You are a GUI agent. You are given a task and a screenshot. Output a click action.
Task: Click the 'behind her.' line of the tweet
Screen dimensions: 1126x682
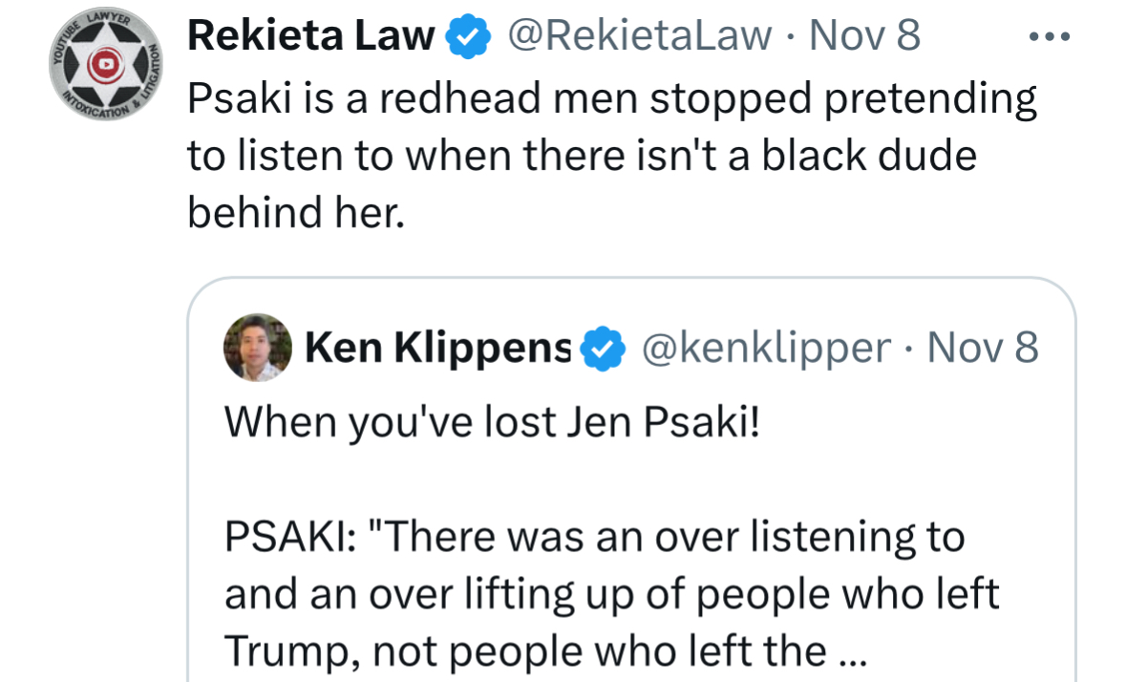296,213
